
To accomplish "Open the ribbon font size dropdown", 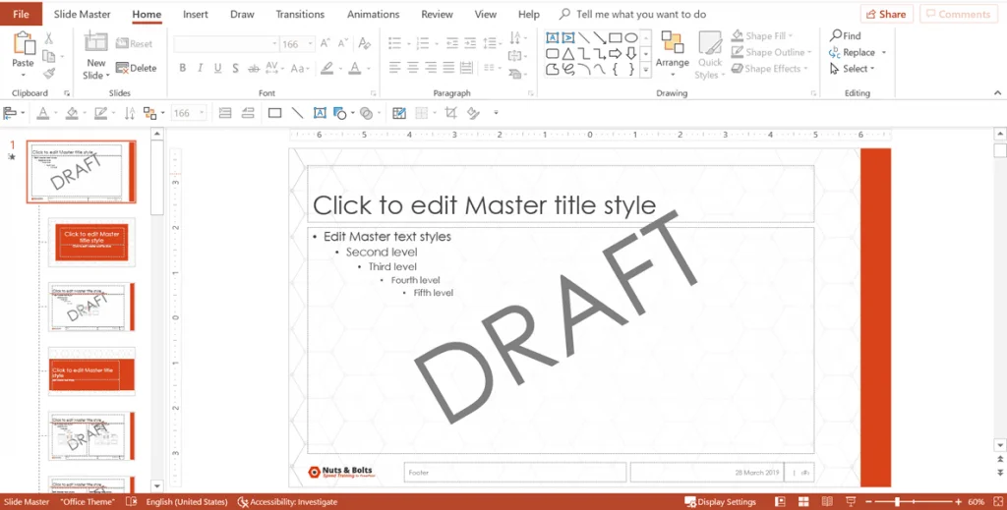I will 311,43.
